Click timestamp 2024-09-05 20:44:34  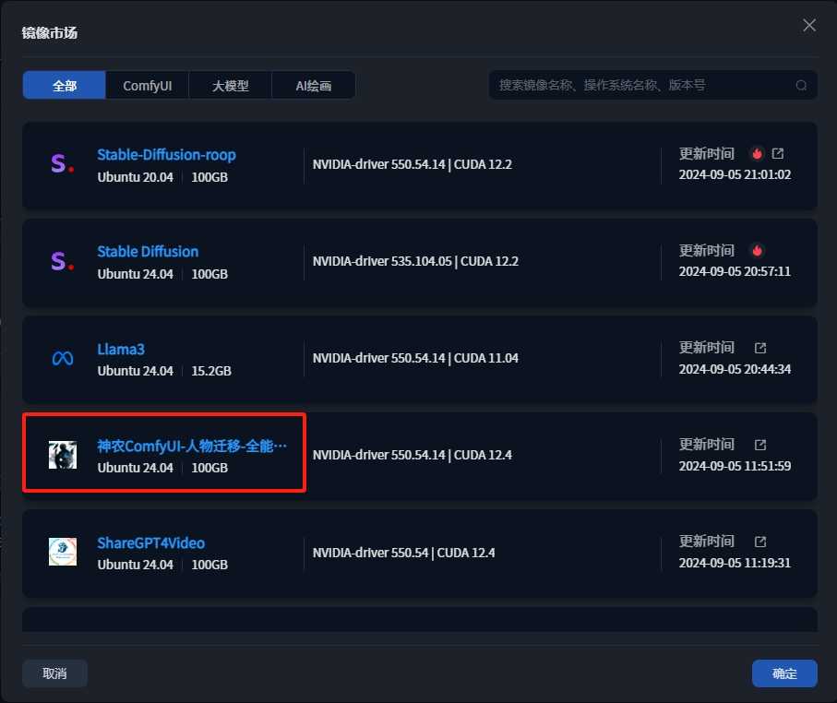tap(735, 369)
